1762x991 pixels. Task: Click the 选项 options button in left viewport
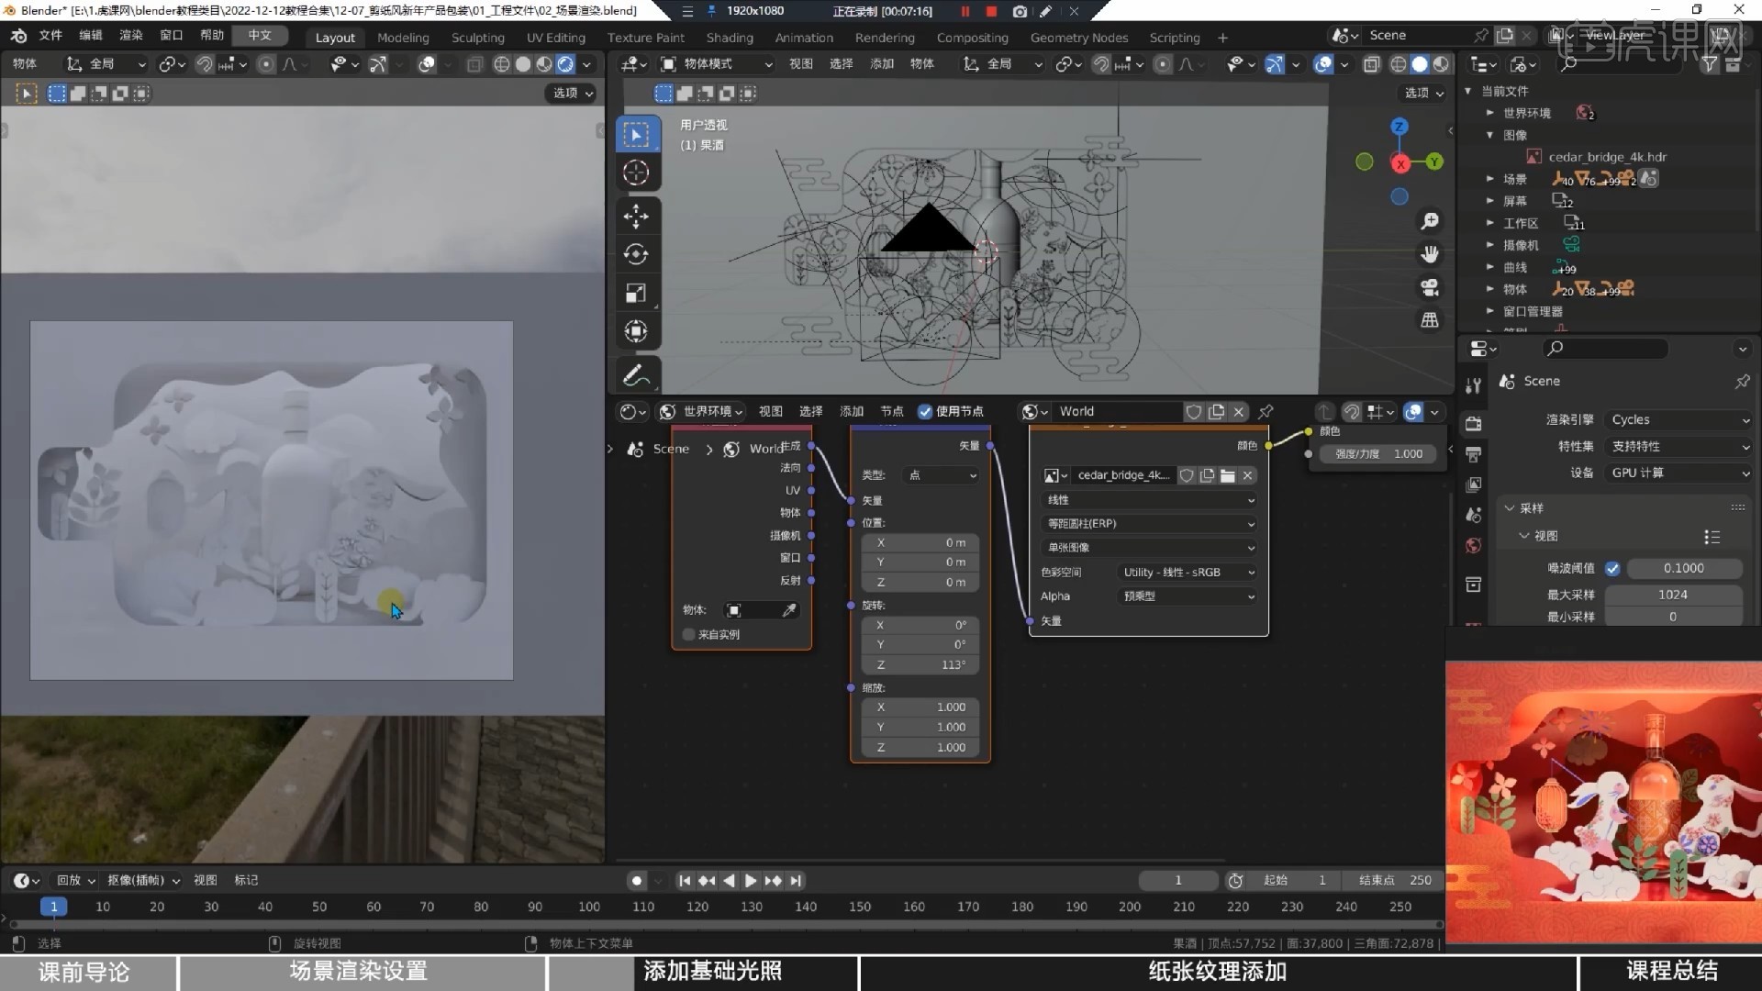pos(573,93)
